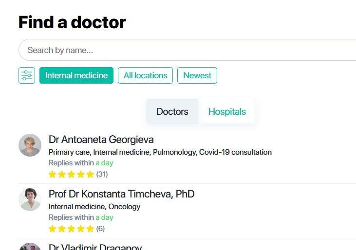This screenshot has height=250, width=356.
Task: Open Dr Antoaneta Georgieva's profile name link
Action: [x=101, y=140]
